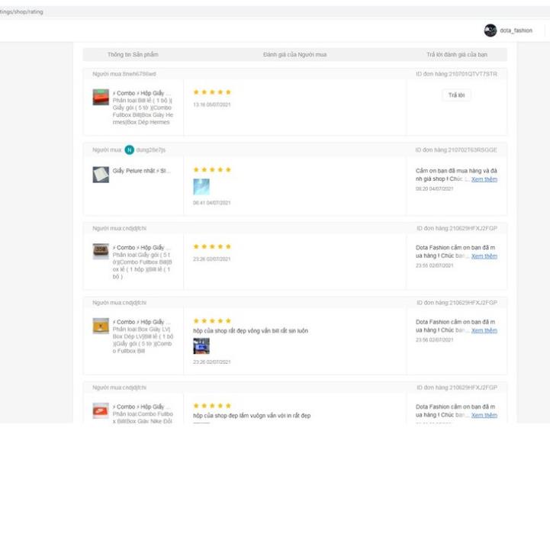
Task: View the dark review photo under the vòng vẫn bill comment
Action: (x=201, y=346)
